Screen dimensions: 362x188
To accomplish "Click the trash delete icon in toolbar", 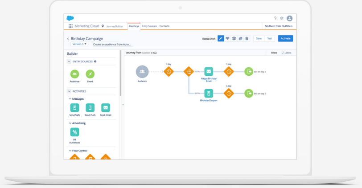I will (247, 39).
